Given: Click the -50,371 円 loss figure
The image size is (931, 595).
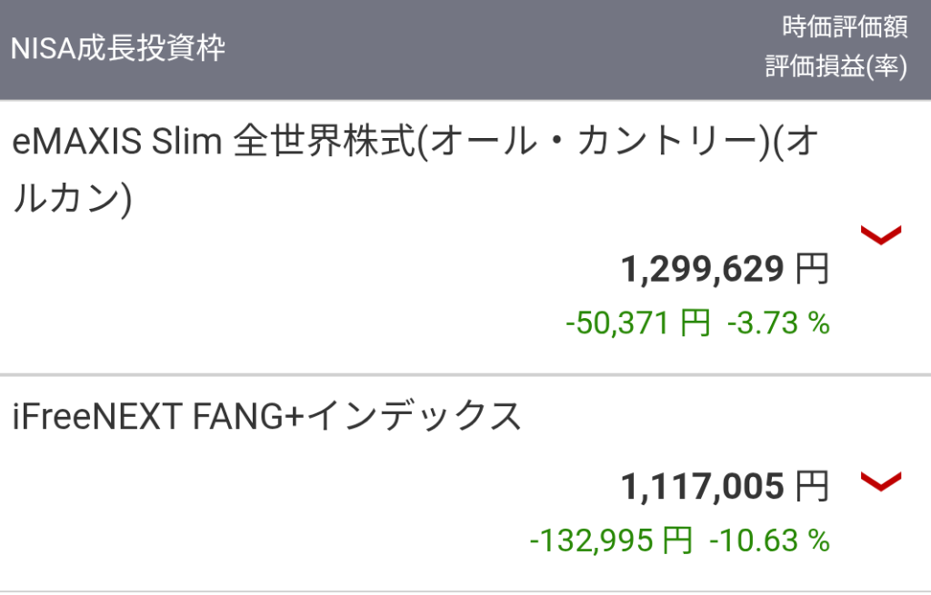Looking at the screenshot, I should point(636,322).
